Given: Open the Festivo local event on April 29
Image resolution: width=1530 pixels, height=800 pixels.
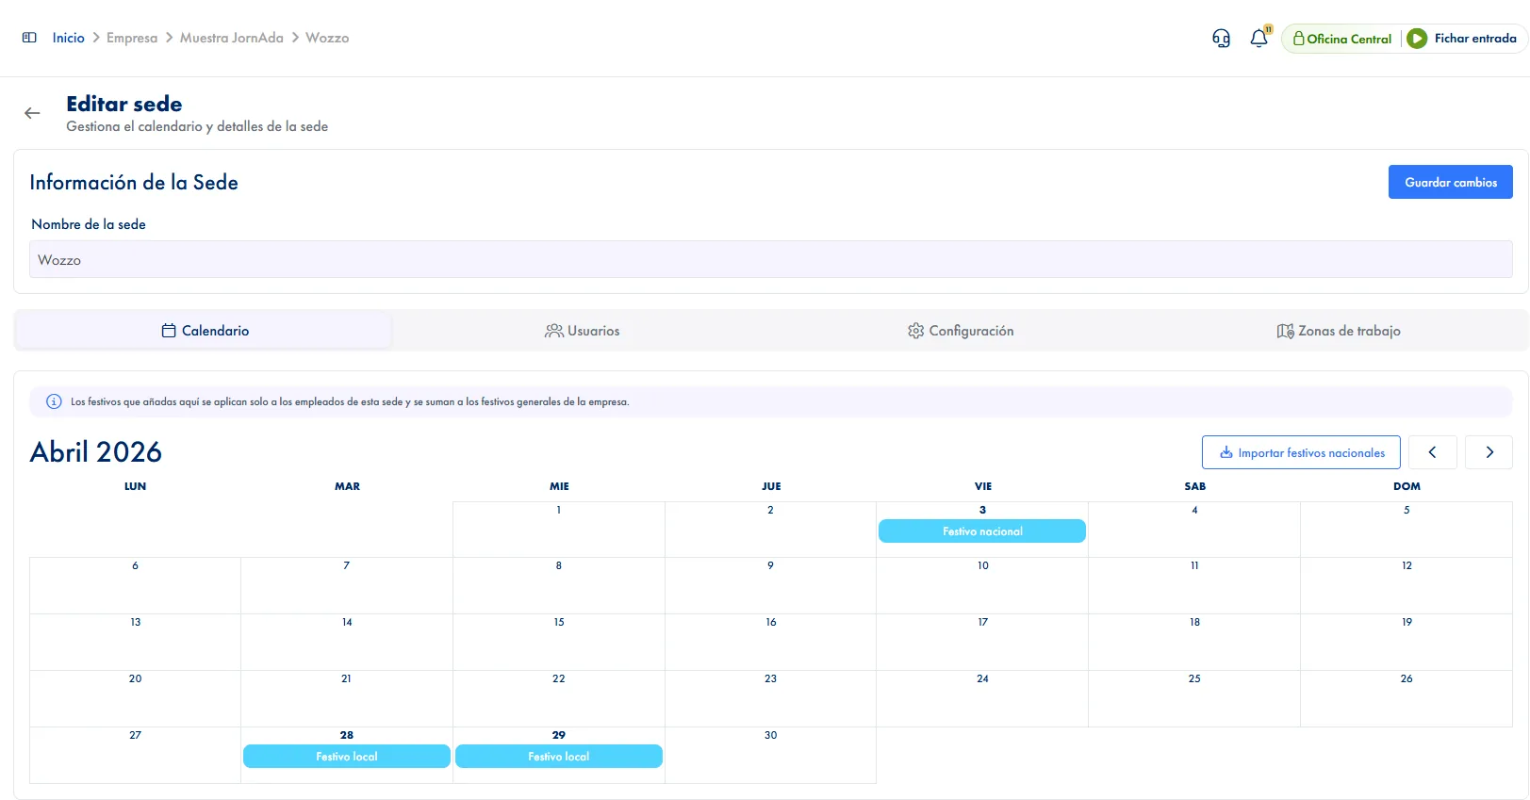Looking at the screenshot, I should [x=559, y=757].
